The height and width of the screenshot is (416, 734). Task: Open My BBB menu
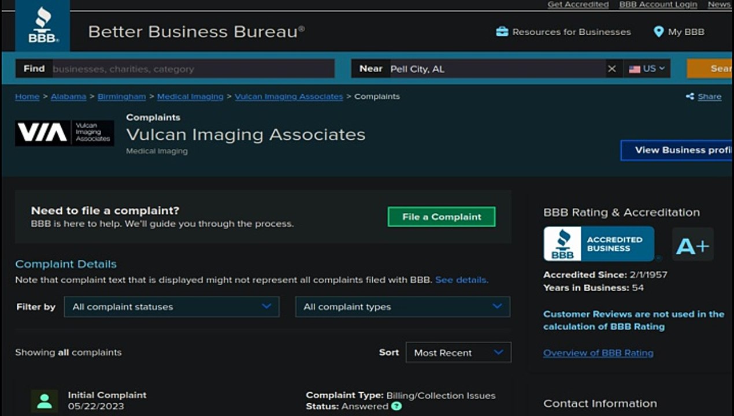point(679,32)
